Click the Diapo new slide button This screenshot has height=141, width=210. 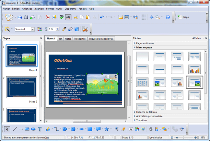pos(183,17)
